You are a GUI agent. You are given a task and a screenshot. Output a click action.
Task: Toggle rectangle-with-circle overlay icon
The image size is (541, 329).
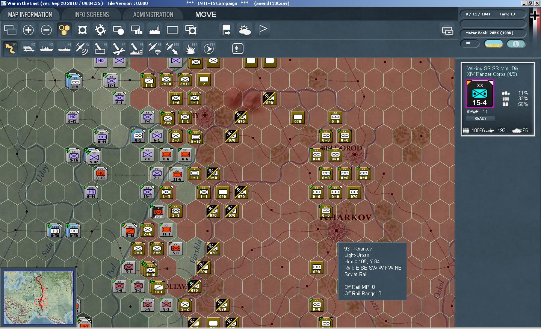coord(118,30)
